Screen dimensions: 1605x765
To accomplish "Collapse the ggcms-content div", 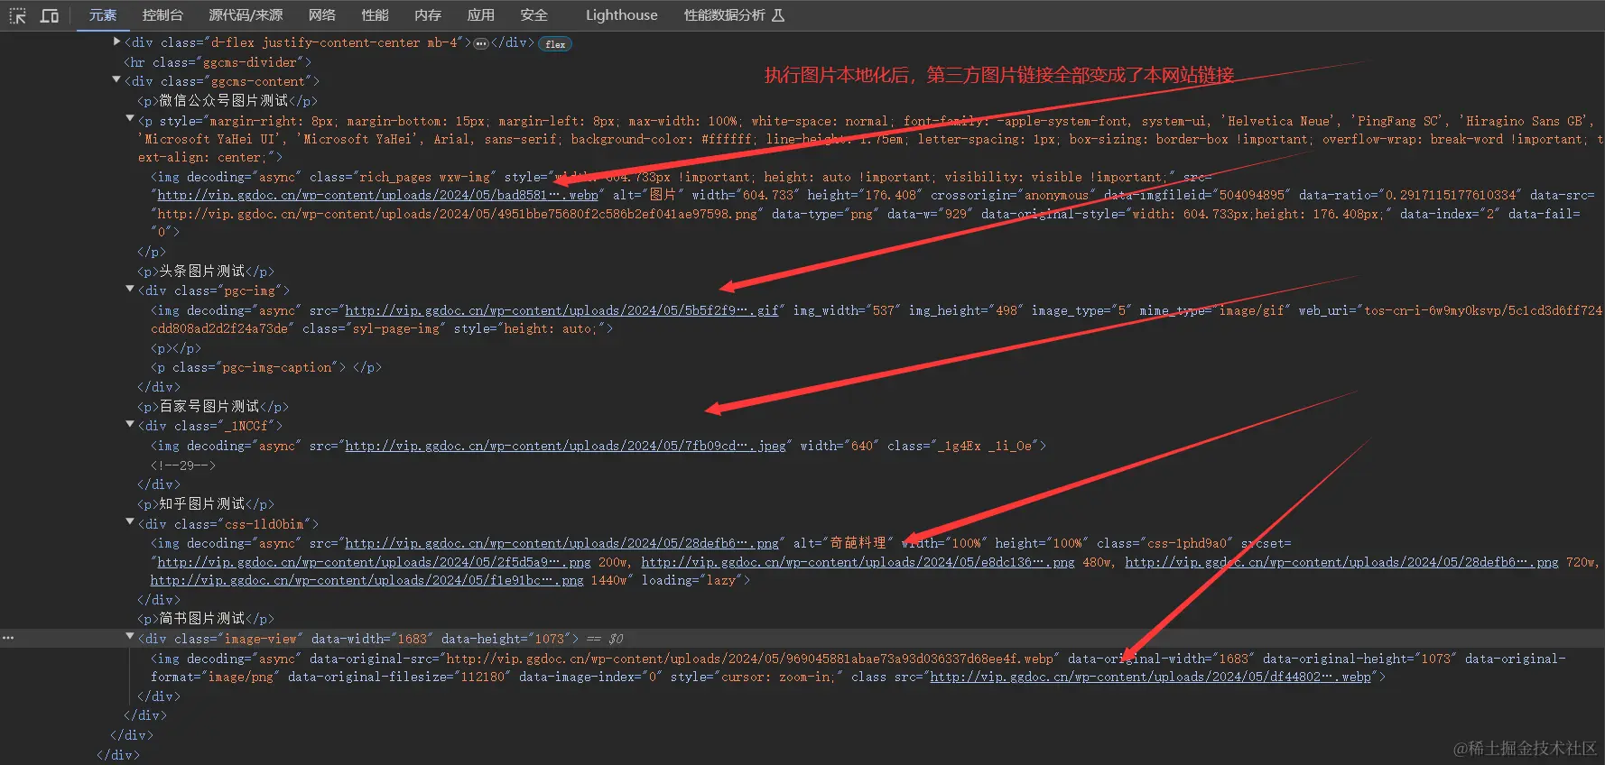I will [116, 80].
